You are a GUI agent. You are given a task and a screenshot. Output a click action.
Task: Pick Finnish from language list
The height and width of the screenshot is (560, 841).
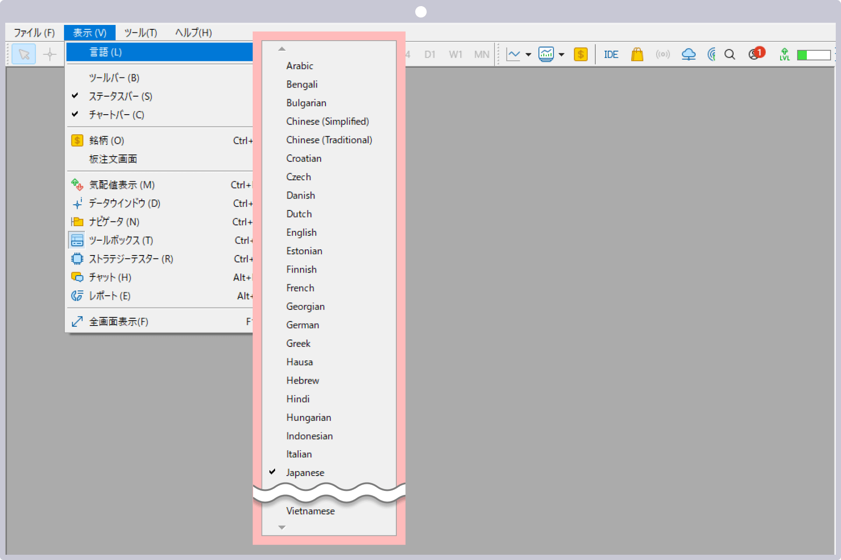[329, 269]
